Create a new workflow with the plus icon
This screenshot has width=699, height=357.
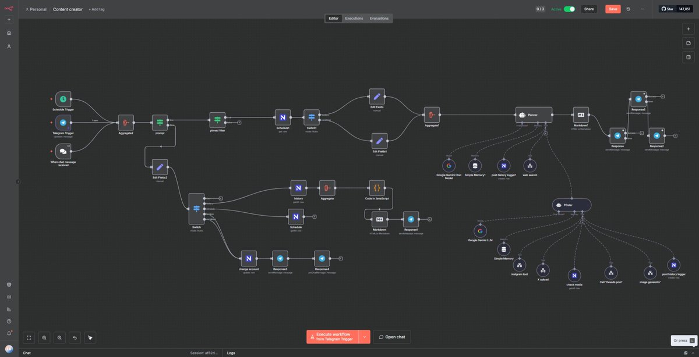pos(8,19)
